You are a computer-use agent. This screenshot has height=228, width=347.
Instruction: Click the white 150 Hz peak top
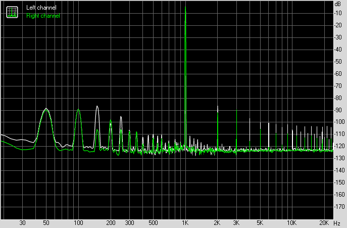(97, 106)
